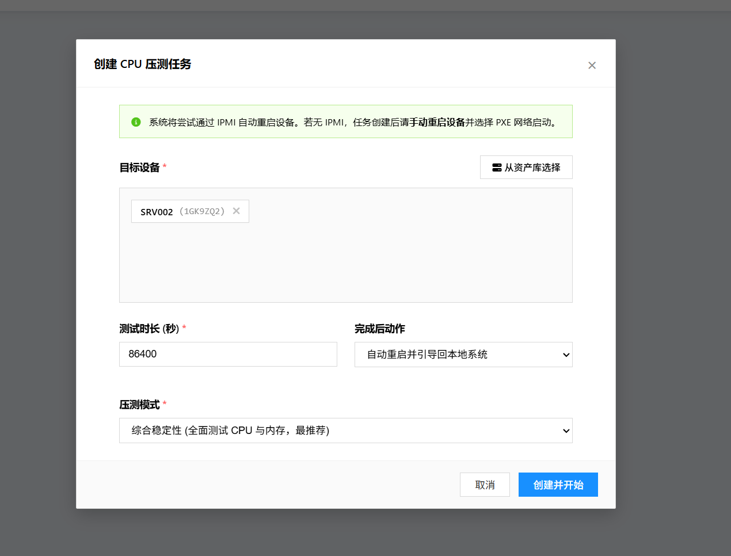Expand the 综合稳定性 stress mode selector

pyautogui.click(x=334, y=431)
